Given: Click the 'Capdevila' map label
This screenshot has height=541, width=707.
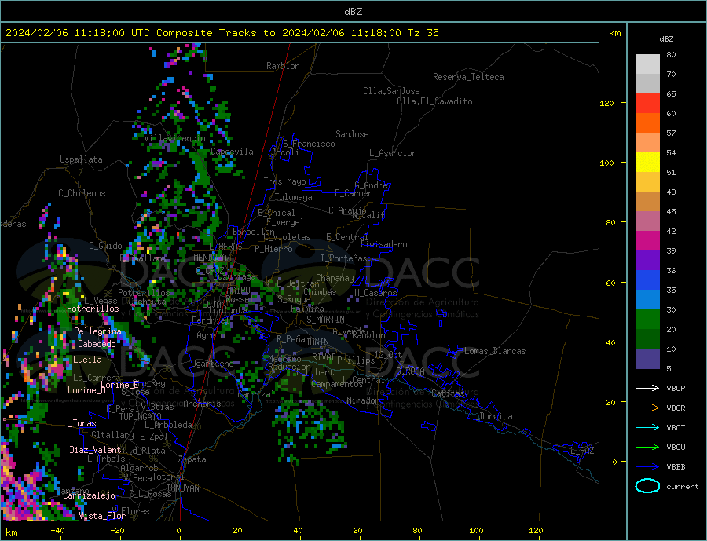Looking at the screenshot, I should coord(232,152).
